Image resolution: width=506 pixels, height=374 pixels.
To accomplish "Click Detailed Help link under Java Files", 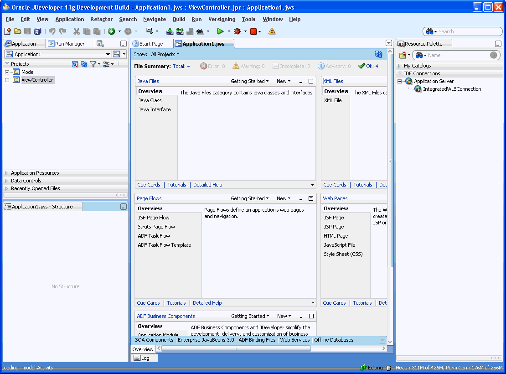I will pos(208,185).
